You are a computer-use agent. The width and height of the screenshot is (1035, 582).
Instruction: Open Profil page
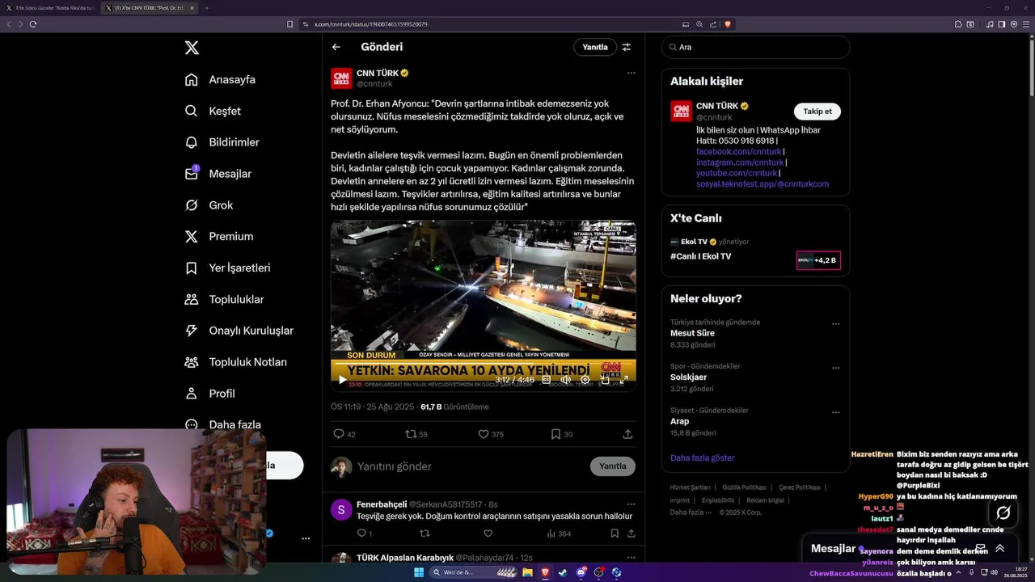point(210,394)
